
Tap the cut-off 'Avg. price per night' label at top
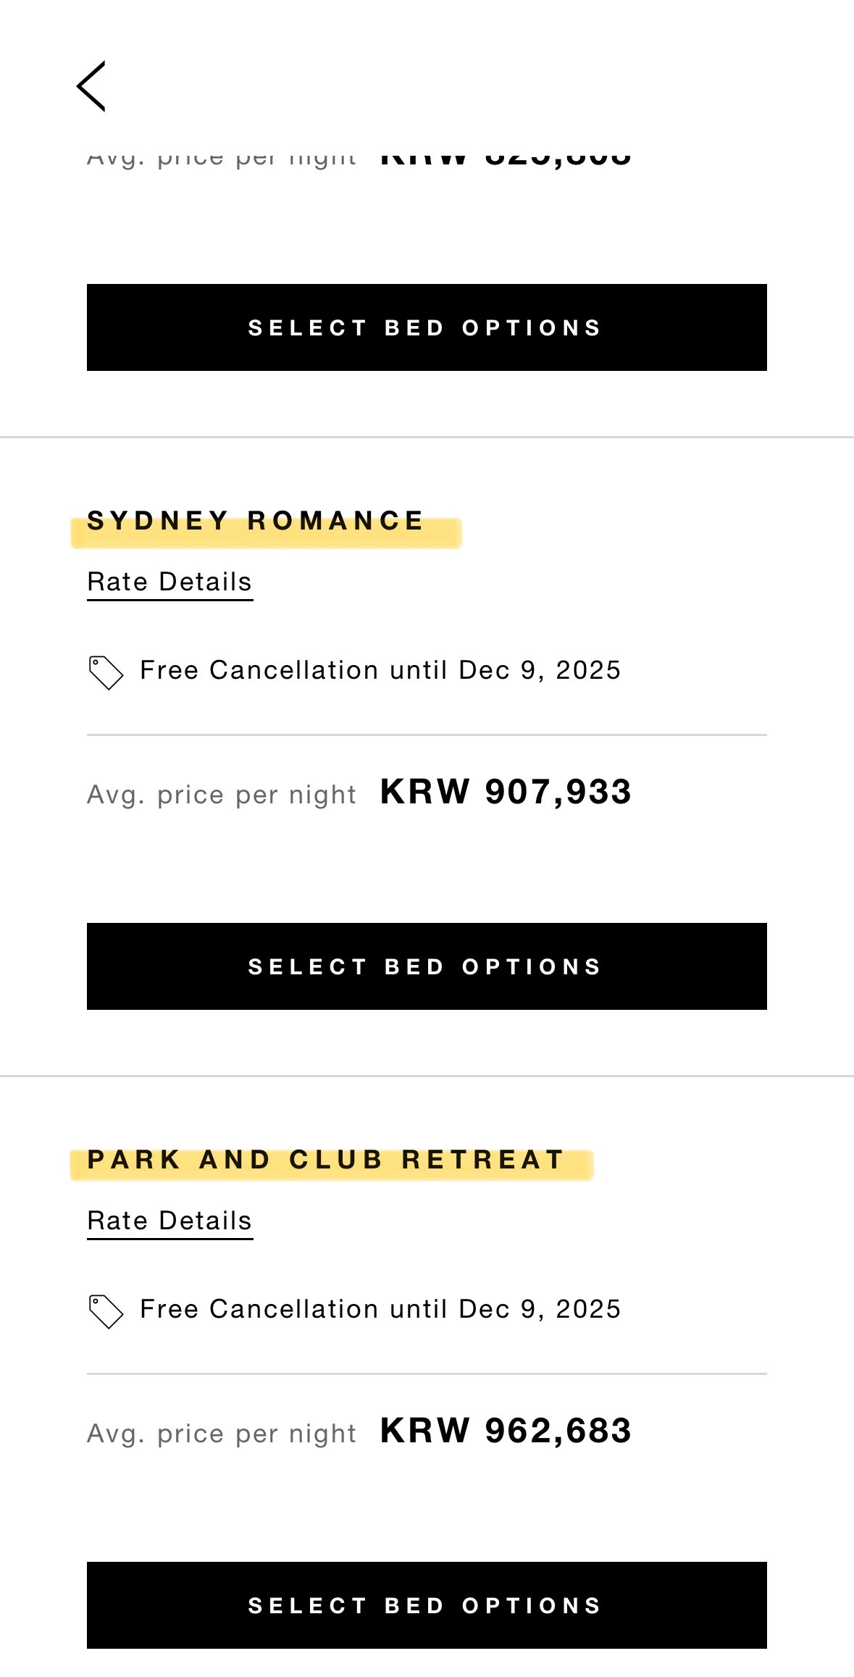[x=222, y=159]
